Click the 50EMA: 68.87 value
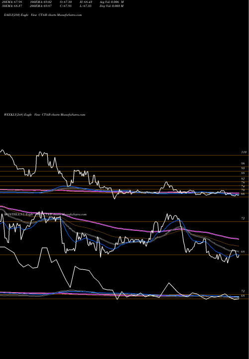Viewport: 249px width, 359px height. point(12,6)
